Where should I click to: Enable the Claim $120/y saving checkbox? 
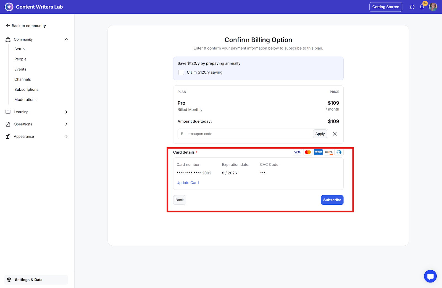pos(181,72)
